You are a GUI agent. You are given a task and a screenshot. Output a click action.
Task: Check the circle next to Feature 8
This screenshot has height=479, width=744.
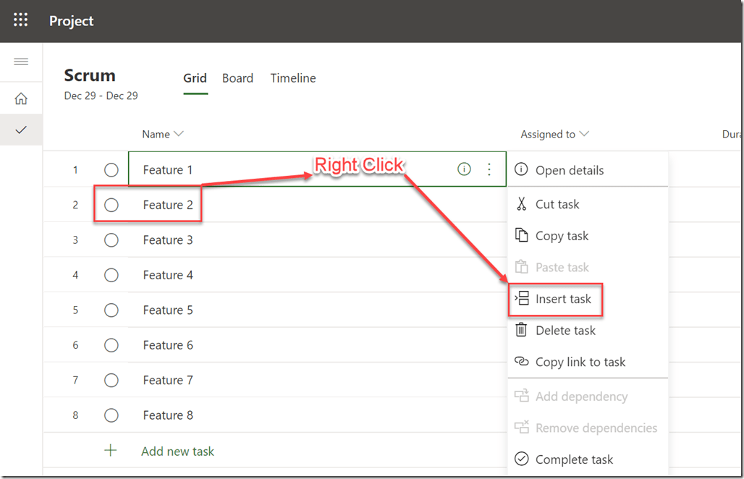(111, 415)
